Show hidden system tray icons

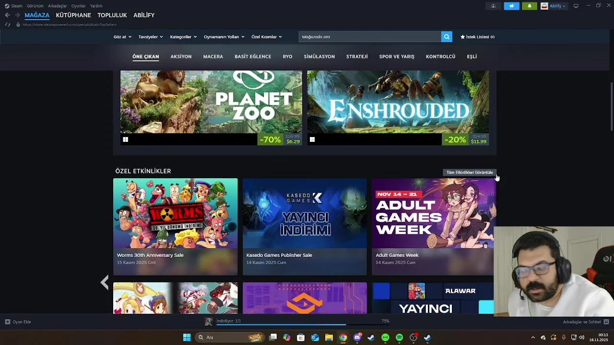pos(532,337)
